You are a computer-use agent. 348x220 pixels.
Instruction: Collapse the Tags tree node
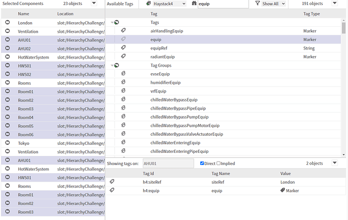coord(112,23)
